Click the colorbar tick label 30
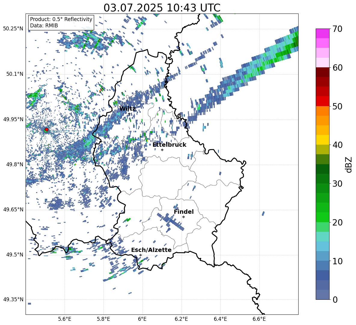 [337, 184]
